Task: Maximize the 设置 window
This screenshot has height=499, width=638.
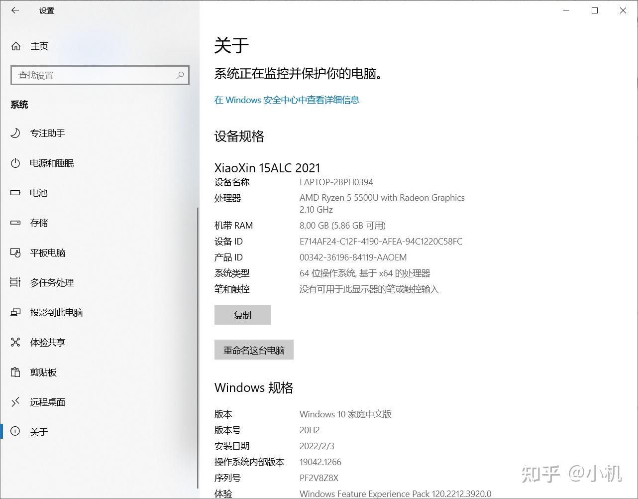Action: click(595, 10)
